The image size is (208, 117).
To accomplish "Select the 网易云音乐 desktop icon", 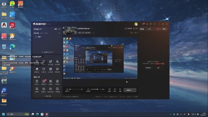I will pyautogui.click(x=12, y=26).
